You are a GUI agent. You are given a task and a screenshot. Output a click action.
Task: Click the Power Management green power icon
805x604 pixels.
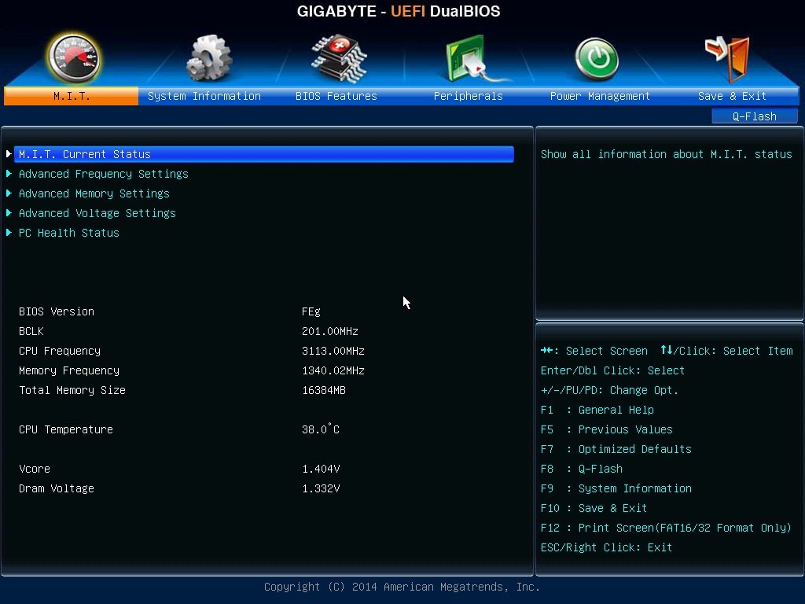[x=597, y=59]
